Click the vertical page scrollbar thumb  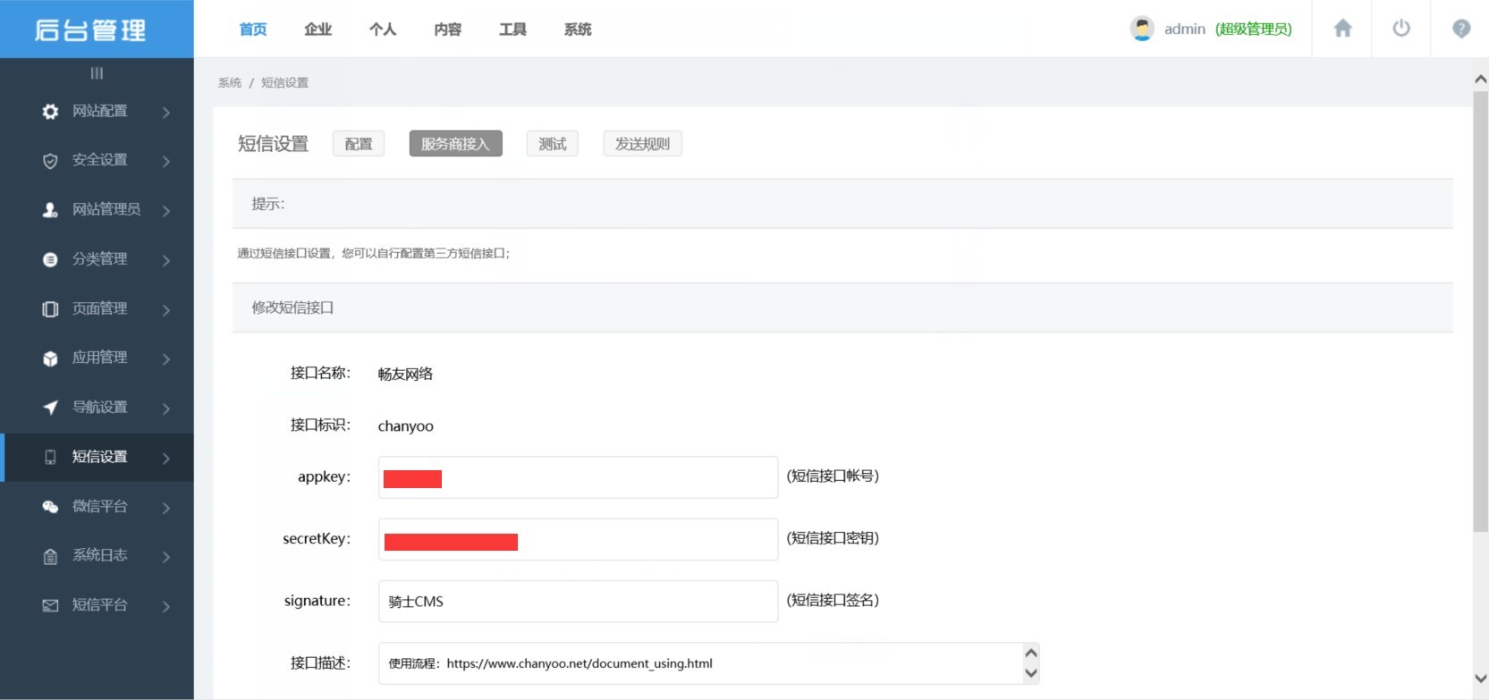(1480, 311)
